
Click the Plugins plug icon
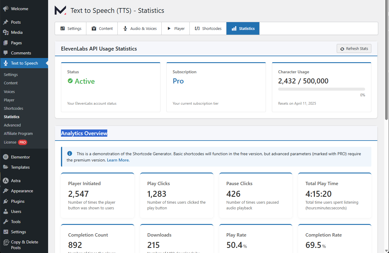pyautogui.click(x=6, y=201)
